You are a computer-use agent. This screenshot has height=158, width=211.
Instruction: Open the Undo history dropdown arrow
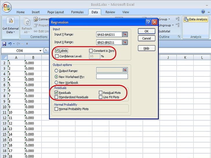tap(14, 44)
